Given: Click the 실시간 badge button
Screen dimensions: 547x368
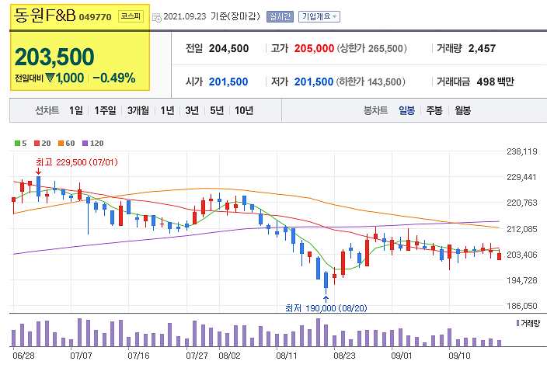Looking at the screenshot, I should click(280, 17).
